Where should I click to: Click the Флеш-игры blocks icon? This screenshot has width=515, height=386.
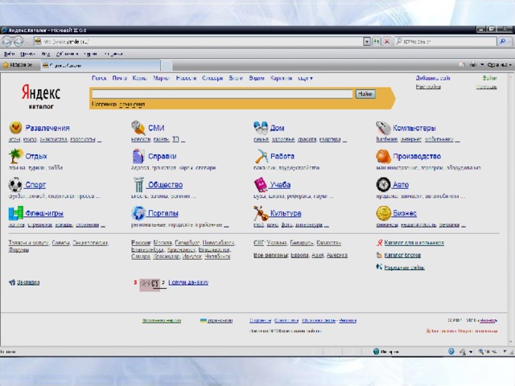pos(16,213)
